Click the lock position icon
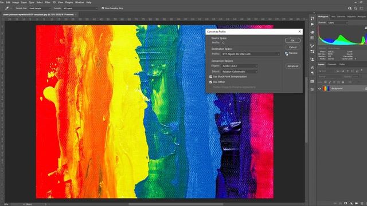The width and height of the screenshot is (367, 206). tap(334, 82)
